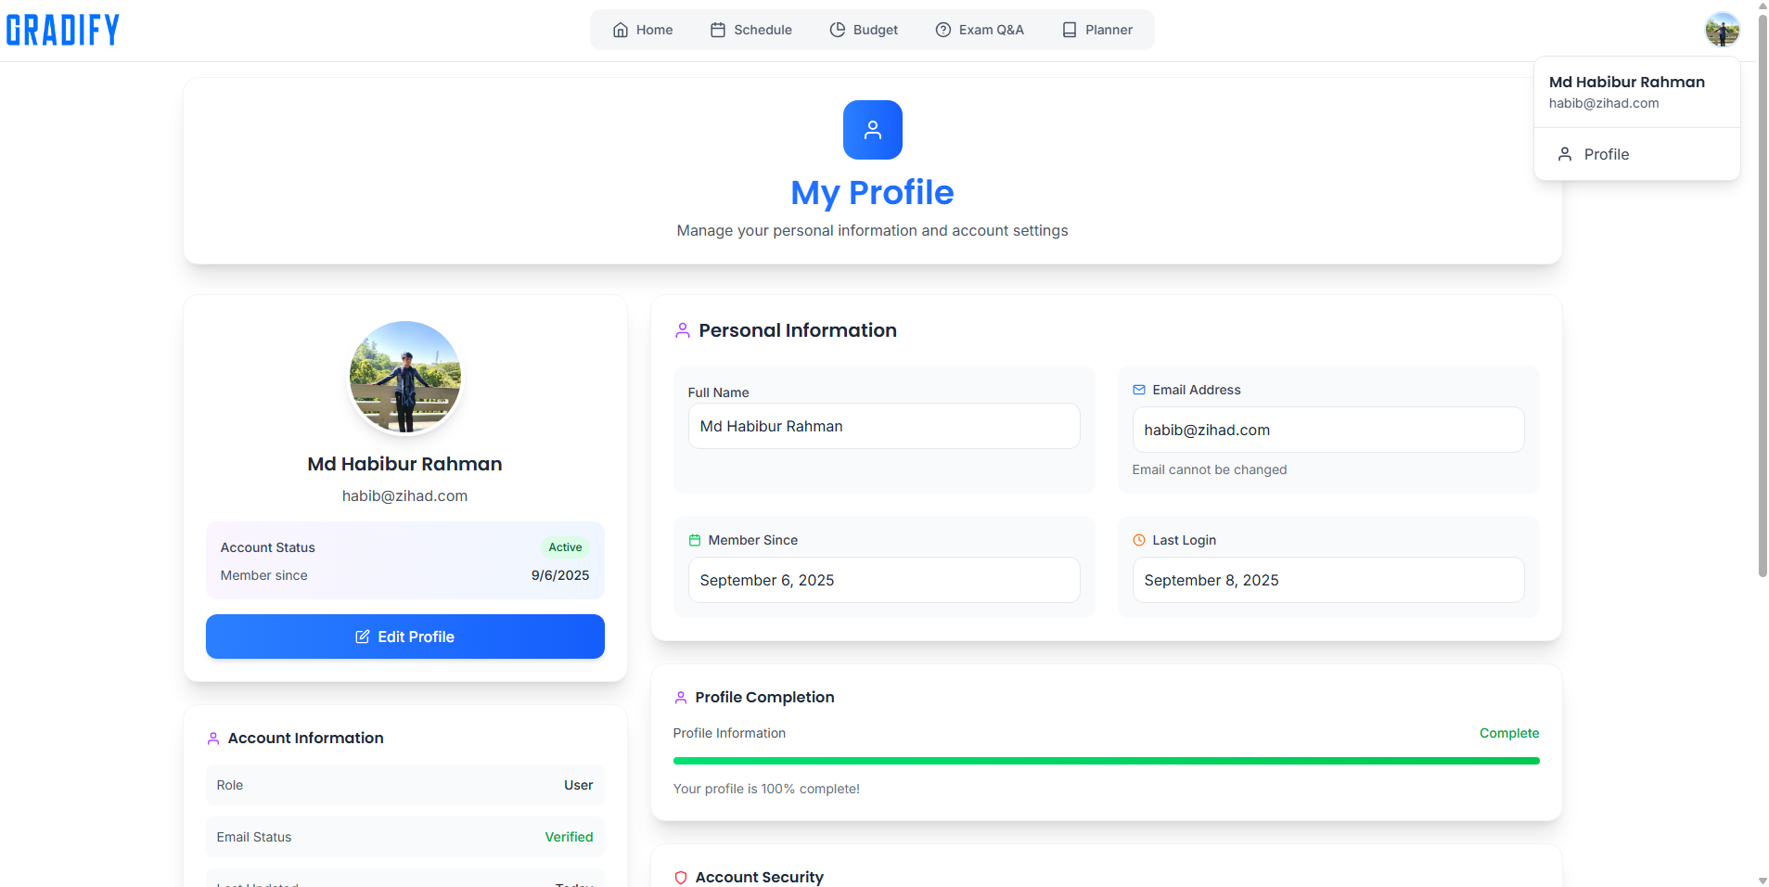Screen dimensions: 1769x887
Task: Open the profile avatar menu in the corner
Action: point(1722,29)
